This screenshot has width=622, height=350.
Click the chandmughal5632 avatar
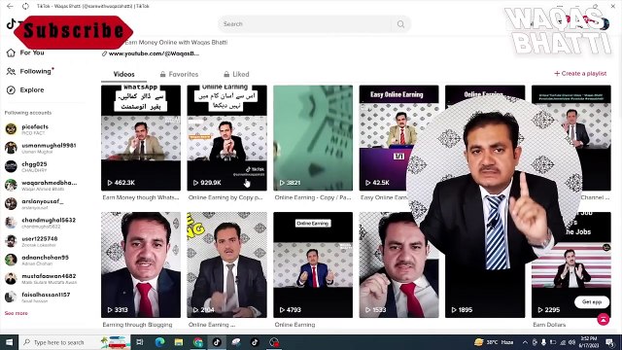[x=11, y=223]
